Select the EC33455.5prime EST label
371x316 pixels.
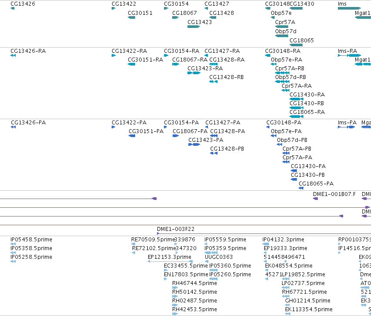(186, 266)
